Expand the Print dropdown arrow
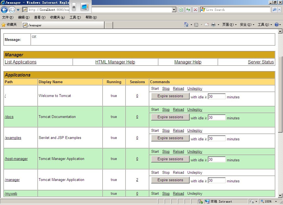 (218, 25)
